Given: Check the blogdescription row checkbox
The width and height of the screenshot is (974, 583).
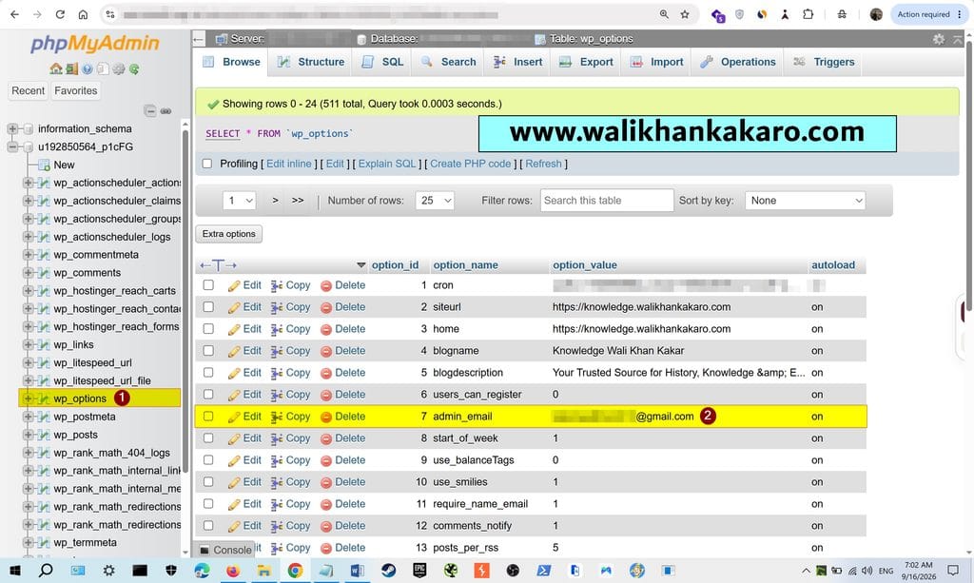Looking at the screenshot, I should point(208,373).
